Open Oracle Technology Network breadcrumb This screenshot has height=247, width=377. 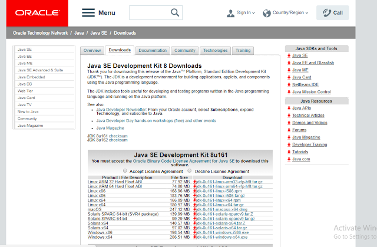click(x=41, y=33)
